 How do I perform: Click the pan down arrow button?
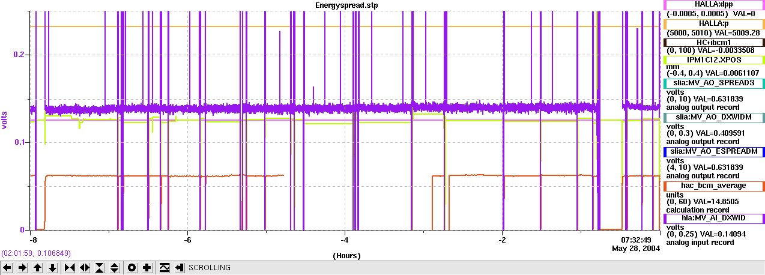(x=52, y=267)
